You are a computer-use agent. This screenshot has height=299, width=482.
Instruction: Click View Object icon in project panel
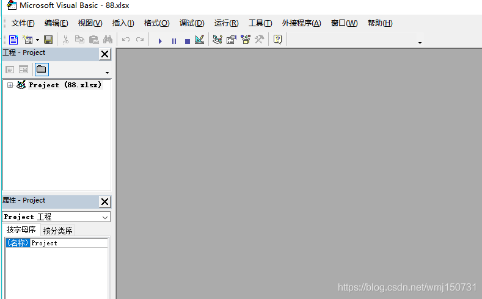(x=23, y=70)
